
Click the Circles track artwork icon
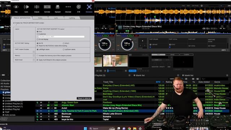120,27
